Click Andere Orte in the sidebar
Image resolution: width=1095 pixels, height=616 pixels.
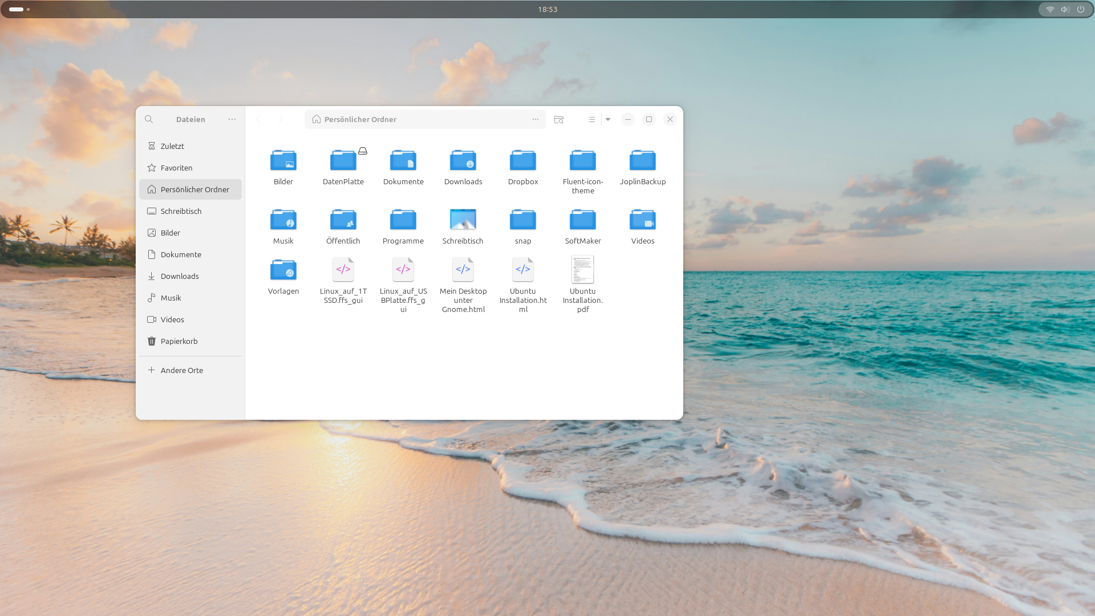(190, 370)
